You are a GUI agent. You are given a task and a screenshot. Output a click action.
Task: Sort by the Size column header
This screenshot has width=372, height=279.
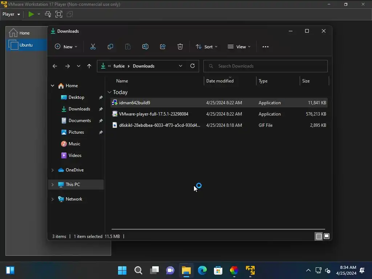314,81
